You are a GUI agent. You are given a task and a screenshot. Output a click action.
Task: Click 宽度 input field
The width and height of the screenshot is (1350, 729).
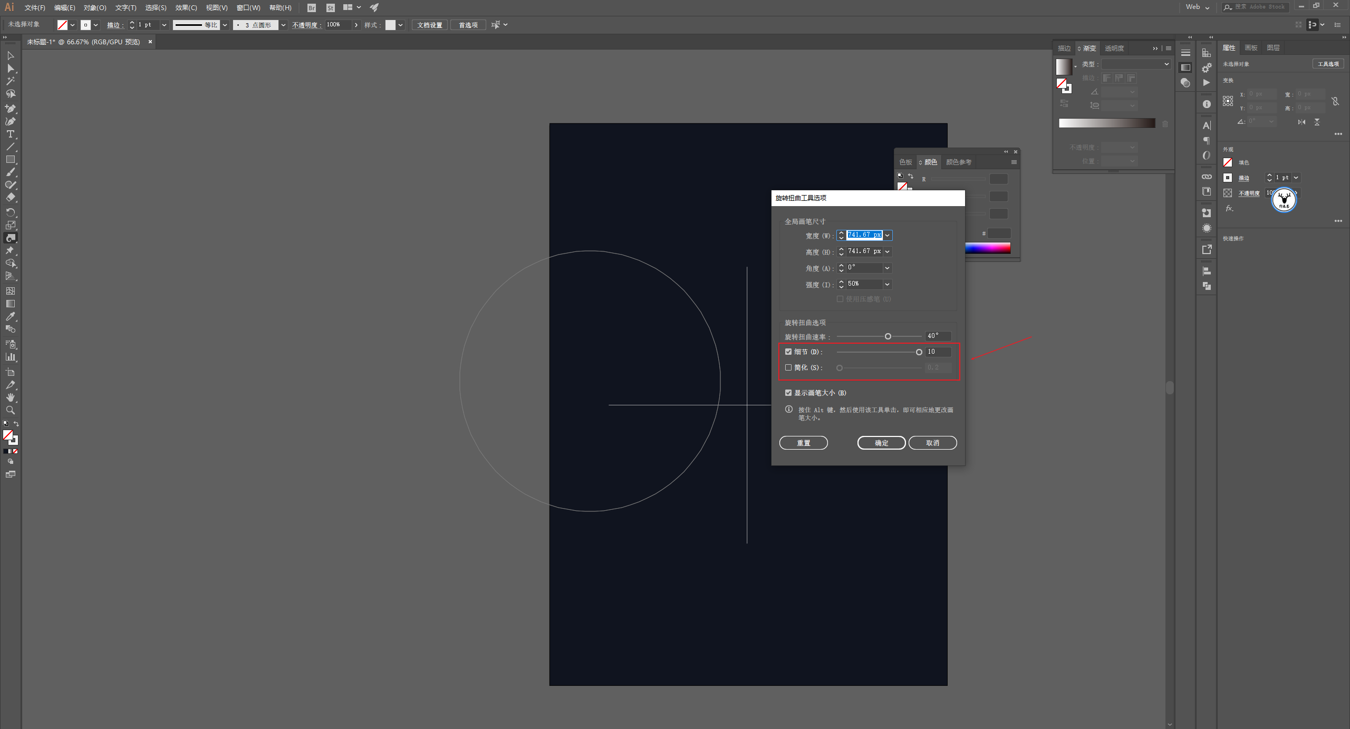point(864,235)
